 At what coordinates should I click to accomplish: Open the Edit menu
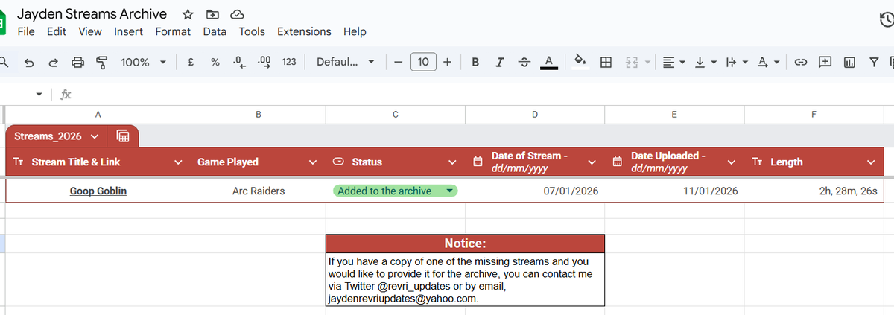[56, 31]
